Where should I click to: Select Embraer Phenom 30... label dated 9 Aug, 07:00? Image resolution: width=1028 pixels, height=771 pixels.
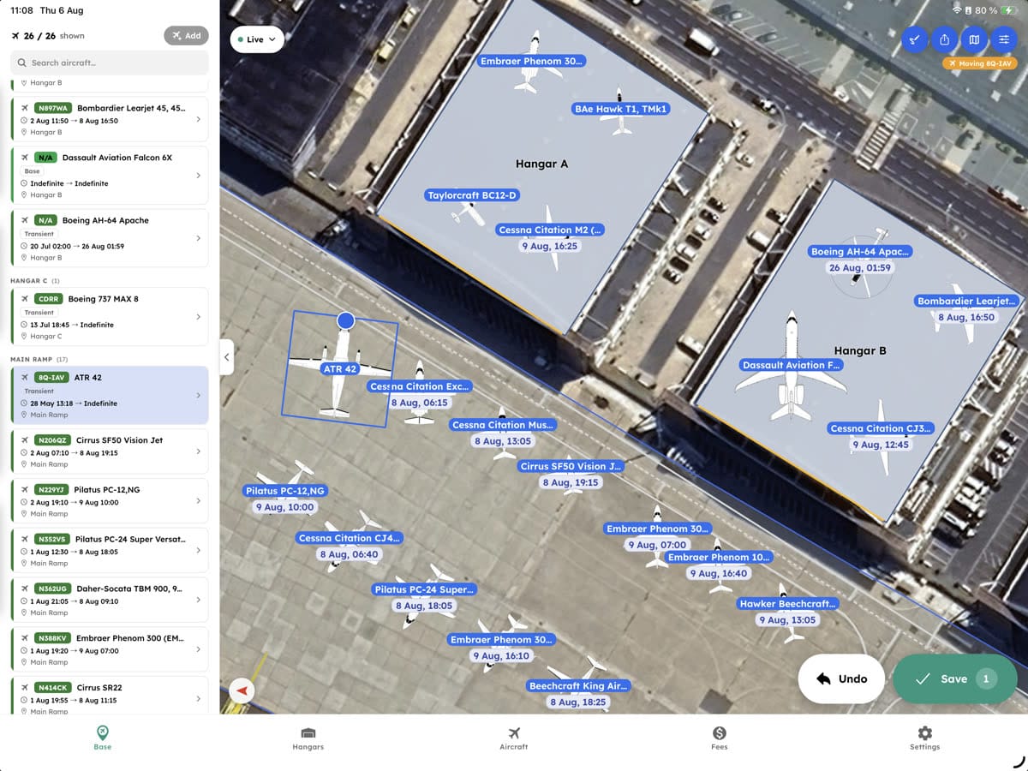tap(657, 529)
